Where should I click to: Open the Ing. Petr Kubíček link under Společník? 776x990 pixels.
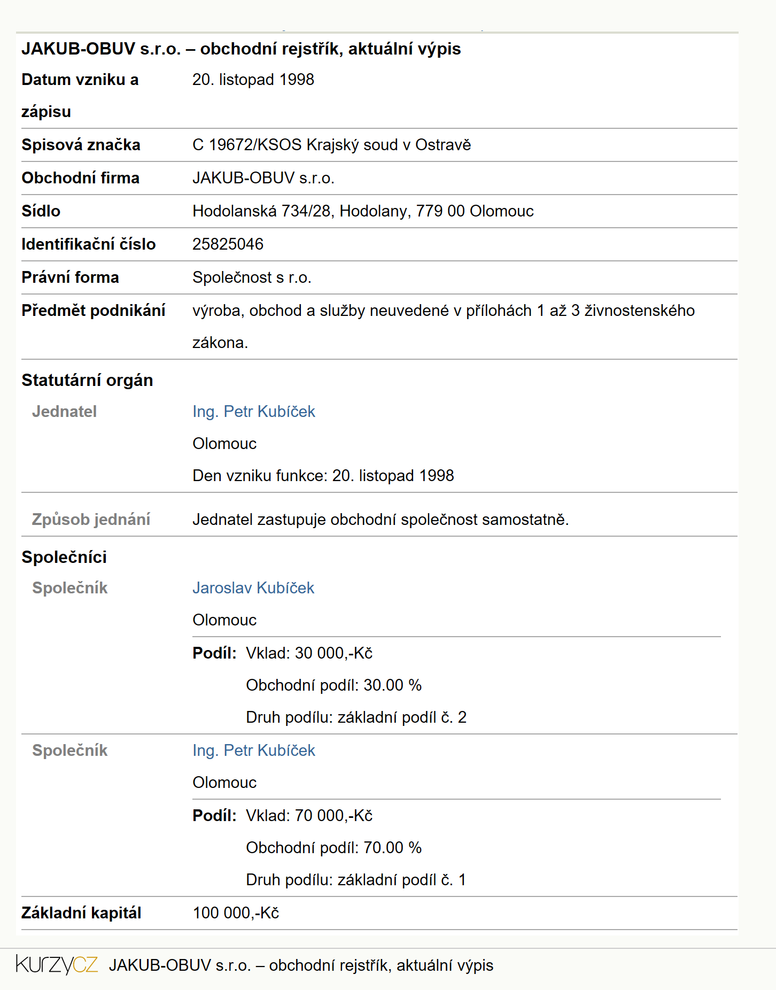pos(254,751)
